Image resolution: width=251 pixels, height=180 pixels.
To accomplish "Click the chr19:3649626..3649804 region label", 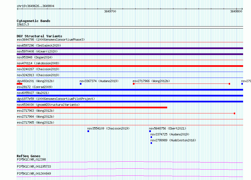I will point(36,6).
